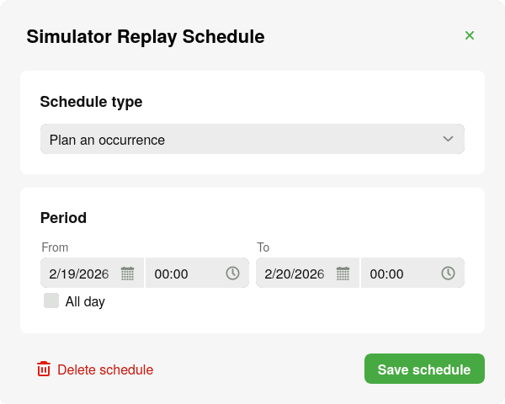
Task: Select the Plan an occurrence option text
Action: click(x=107, y=140)
